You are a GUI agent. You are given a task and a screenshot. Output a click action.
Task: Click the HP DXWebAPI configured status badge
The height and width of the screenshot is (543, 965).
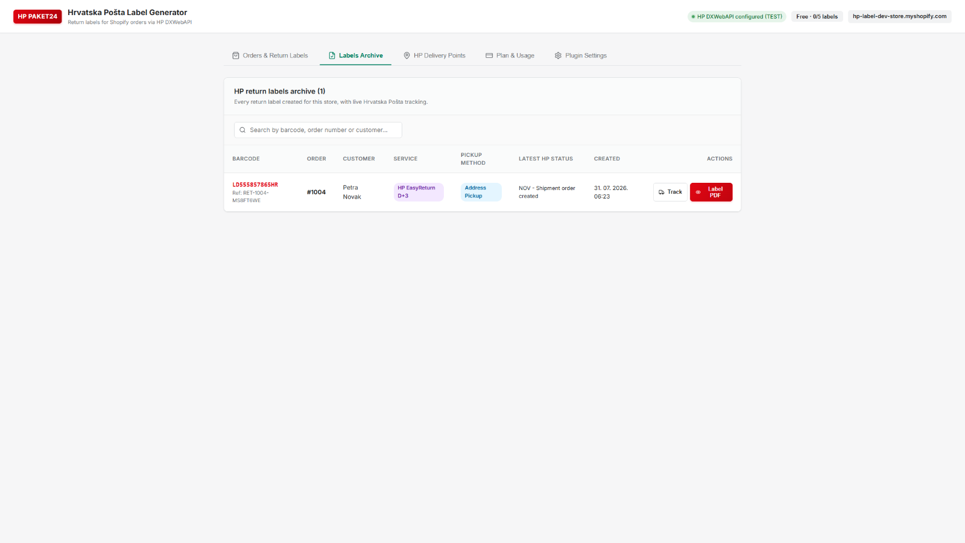coord(737,16)
